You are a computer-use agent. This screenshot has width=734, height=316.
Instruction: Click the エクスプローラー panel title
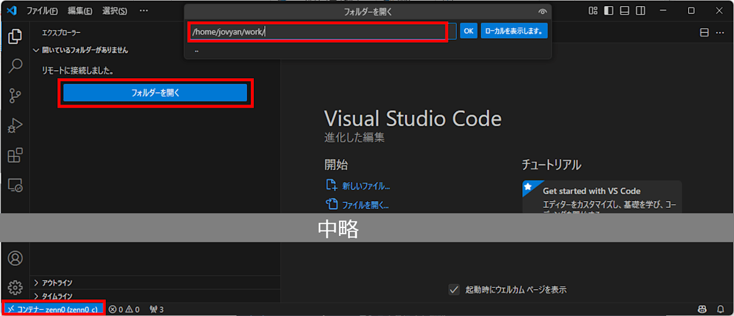point(61,33)
